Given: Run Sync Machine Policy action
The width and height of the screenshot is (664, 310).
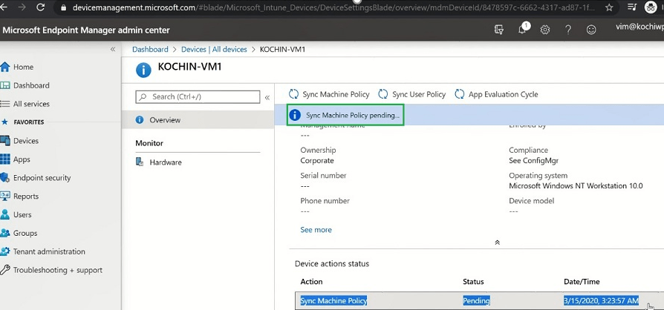Looking at the screenshot, I should click(329, 94).
